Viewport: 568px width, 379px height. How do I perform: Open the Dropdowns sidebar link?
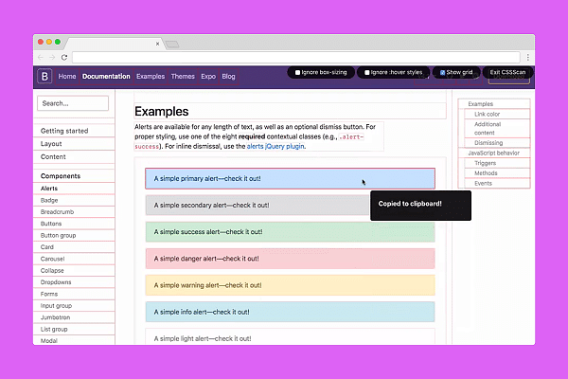pyautogui.click(x=58, y=281)
